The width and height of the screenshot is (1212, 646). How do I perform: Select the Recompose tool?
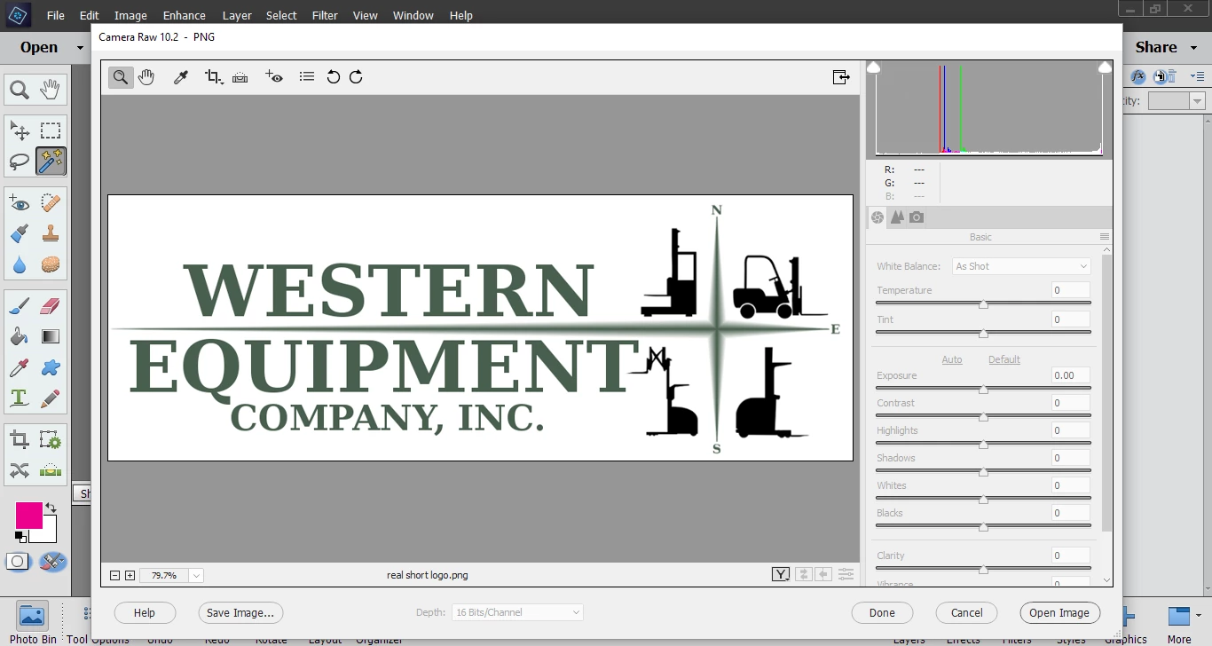coord(51,439)
